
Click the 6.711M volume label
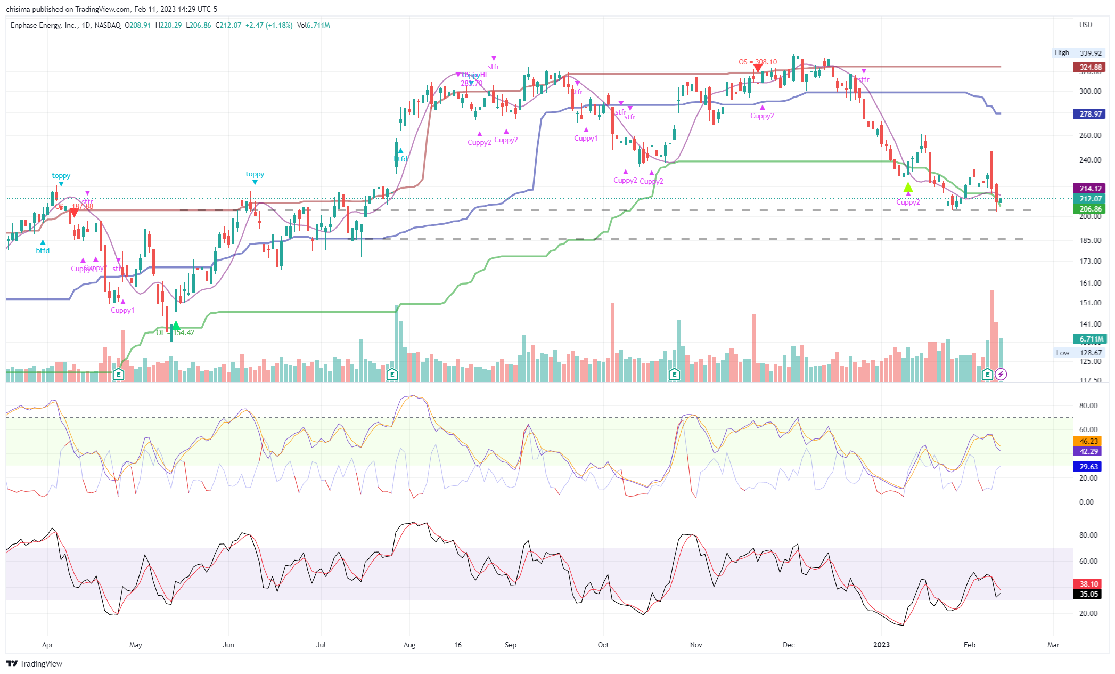click(1089, 339)
